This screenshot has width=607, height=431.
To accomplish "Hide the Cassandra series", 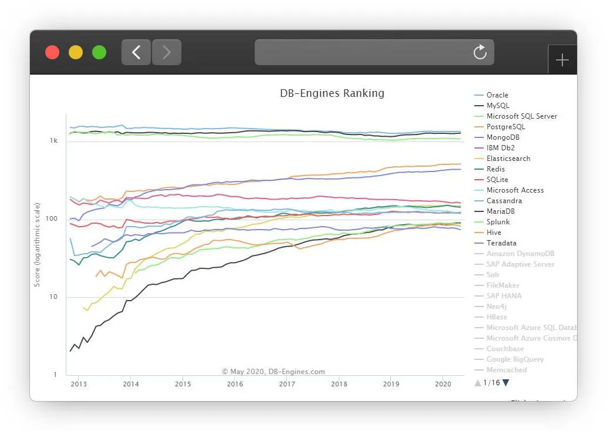I will 498,201.
